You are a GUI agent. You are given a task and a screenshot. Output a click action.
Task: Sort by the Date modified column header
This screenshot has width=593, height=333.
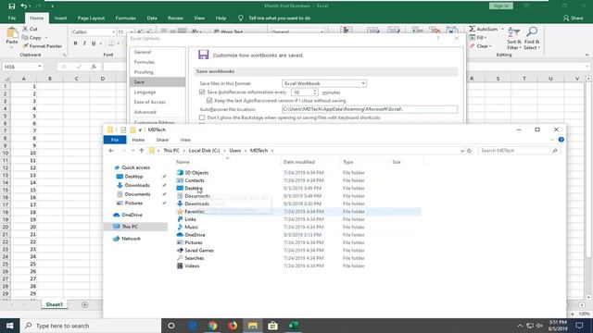coord(298,162)
